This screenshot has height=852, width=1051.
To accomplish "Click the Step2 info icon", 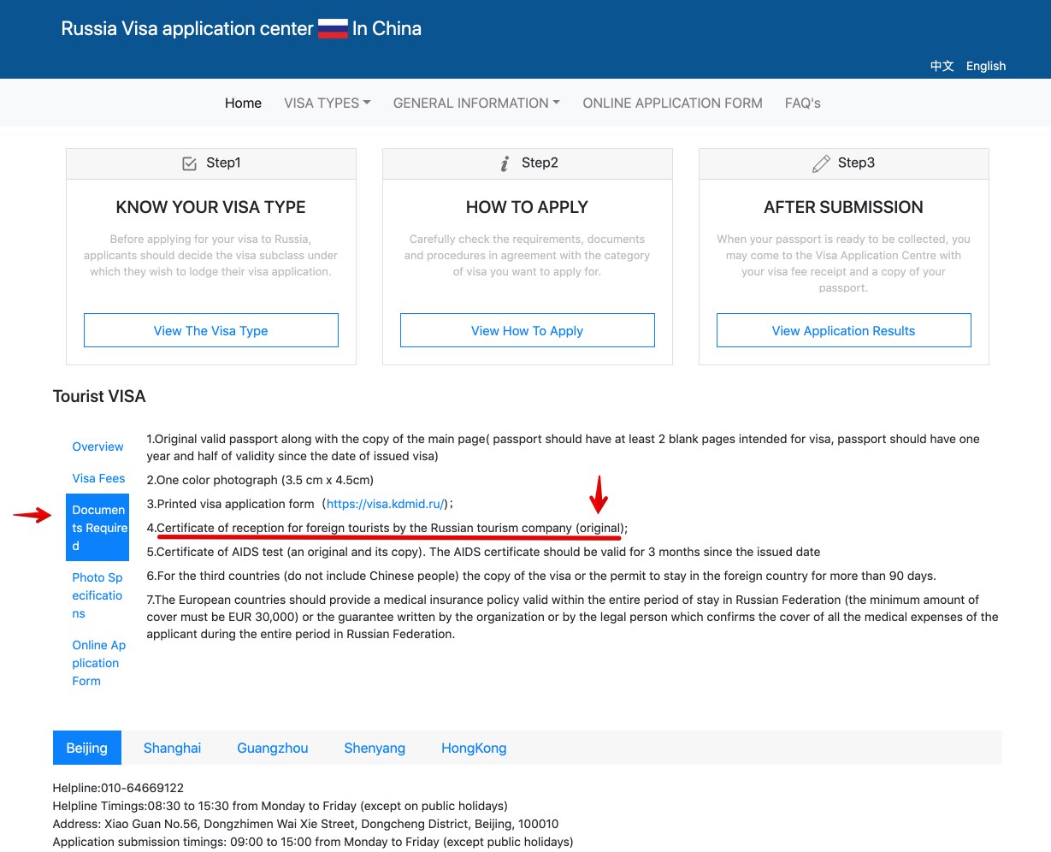I will click(505, 163).
